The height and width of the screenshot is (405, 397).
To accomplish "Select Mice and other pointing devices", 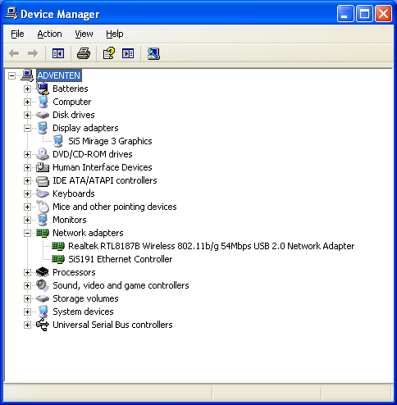I will pyautogui.click(x=115, y=207).
